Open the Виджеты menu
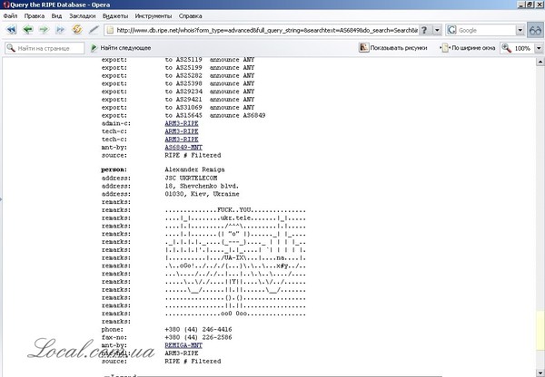The image size is (545, 377). coord(115,16)
